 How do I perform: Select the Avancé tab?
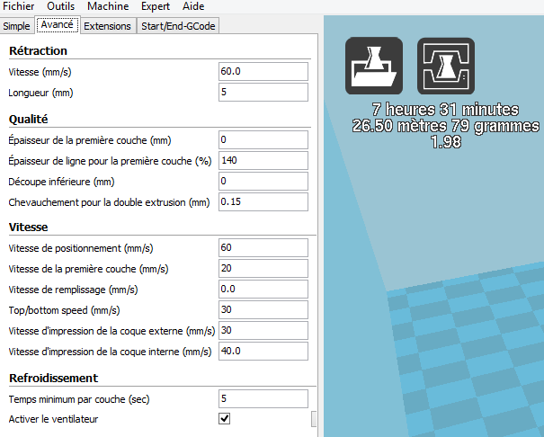58,24
